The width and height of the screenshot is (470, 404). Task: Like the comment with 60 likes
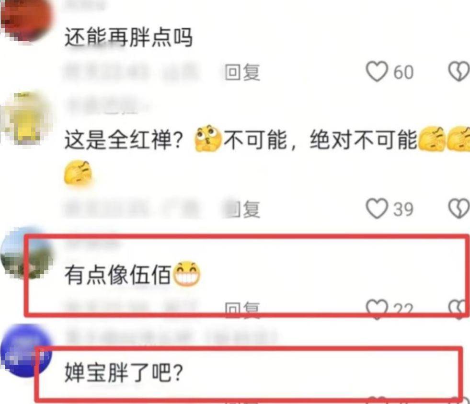click(x=377, y=72)
